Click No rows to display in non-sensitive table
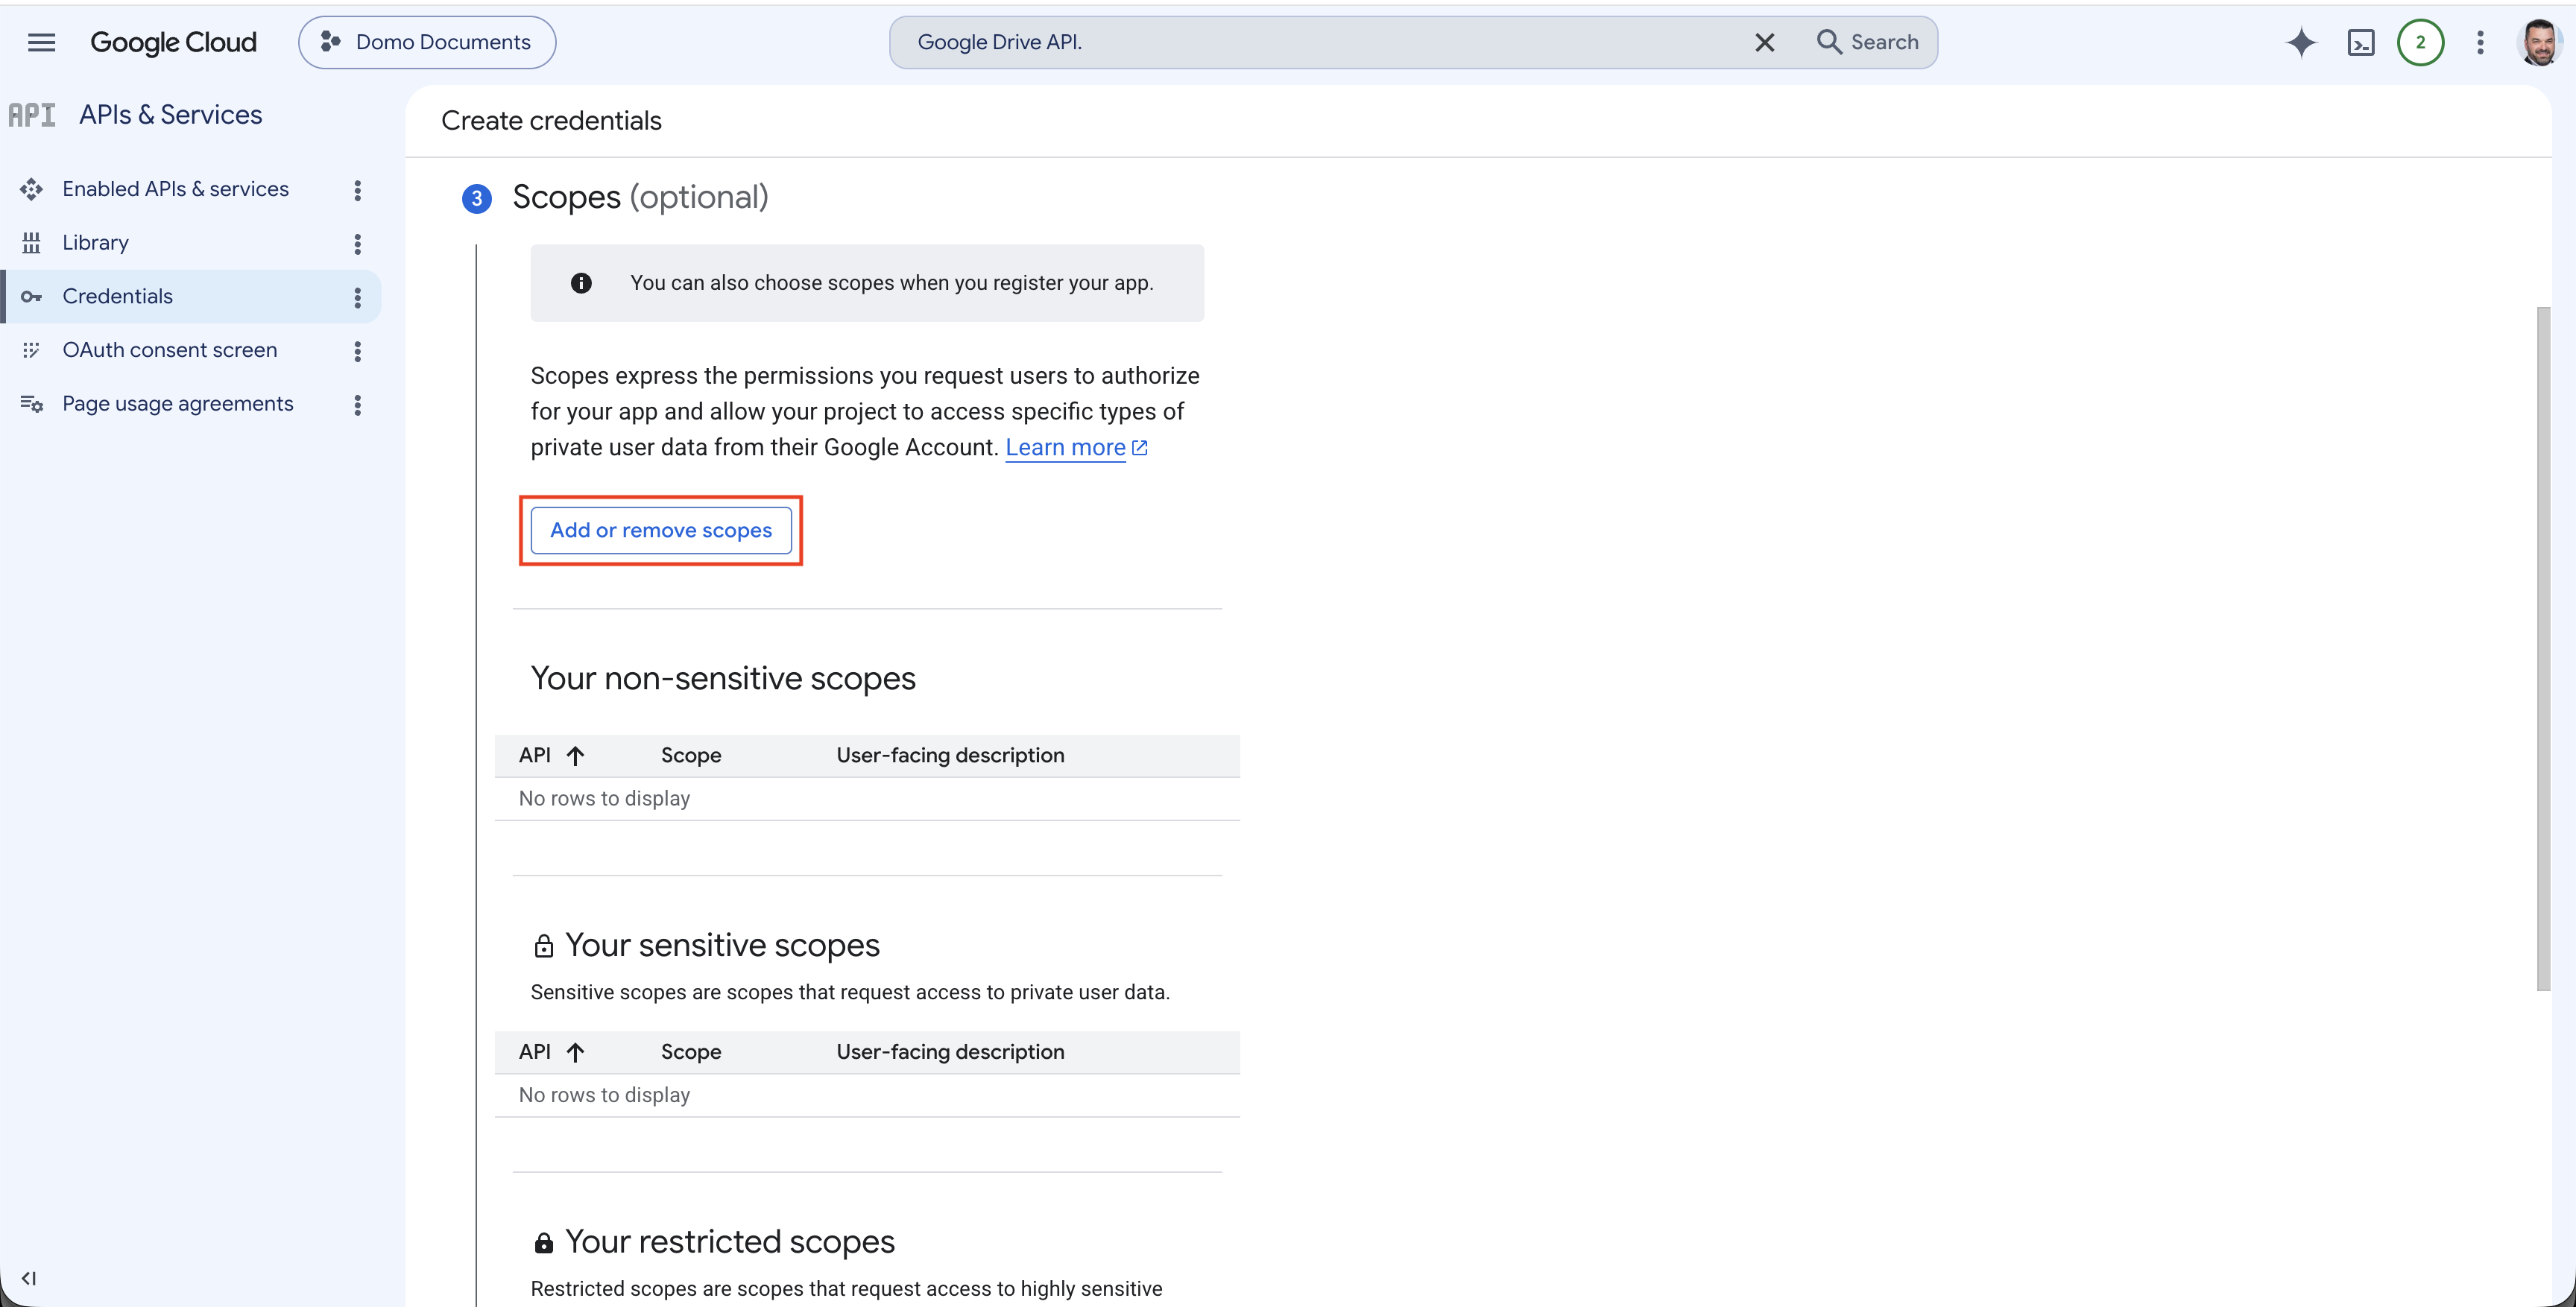This screenshot has height=1307, width=2576. click(604, 798)
